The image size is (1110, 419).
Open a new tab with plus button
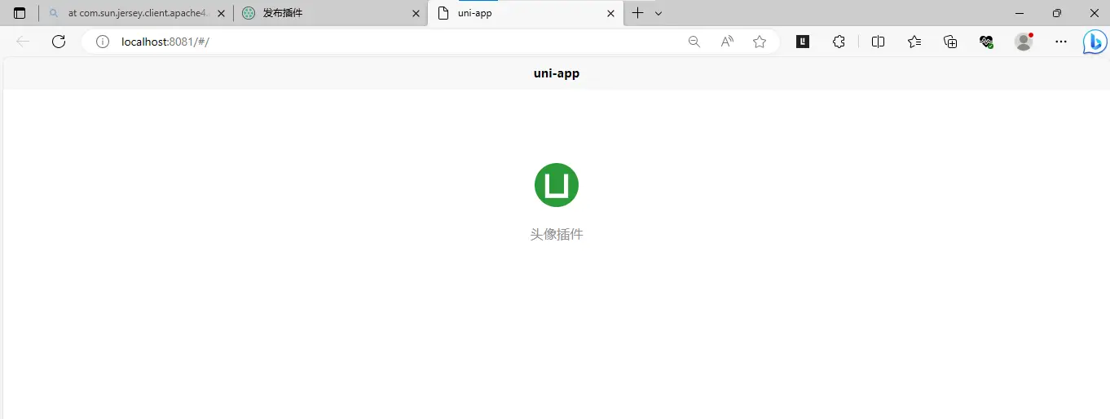tap(637, 13)
